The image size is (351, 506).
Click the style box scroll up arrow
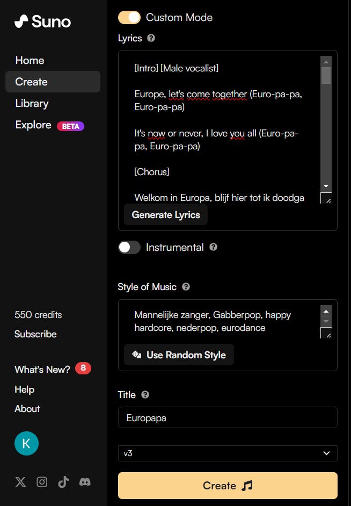[x=326, y=311]
